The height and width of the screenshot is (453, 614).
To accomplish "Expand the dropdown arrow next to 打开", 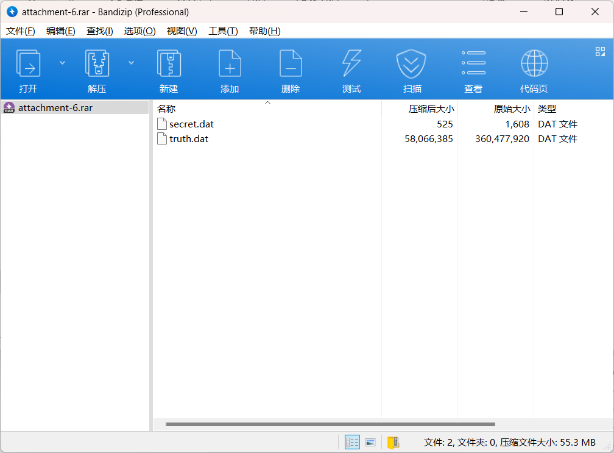I will pos(62,63).
